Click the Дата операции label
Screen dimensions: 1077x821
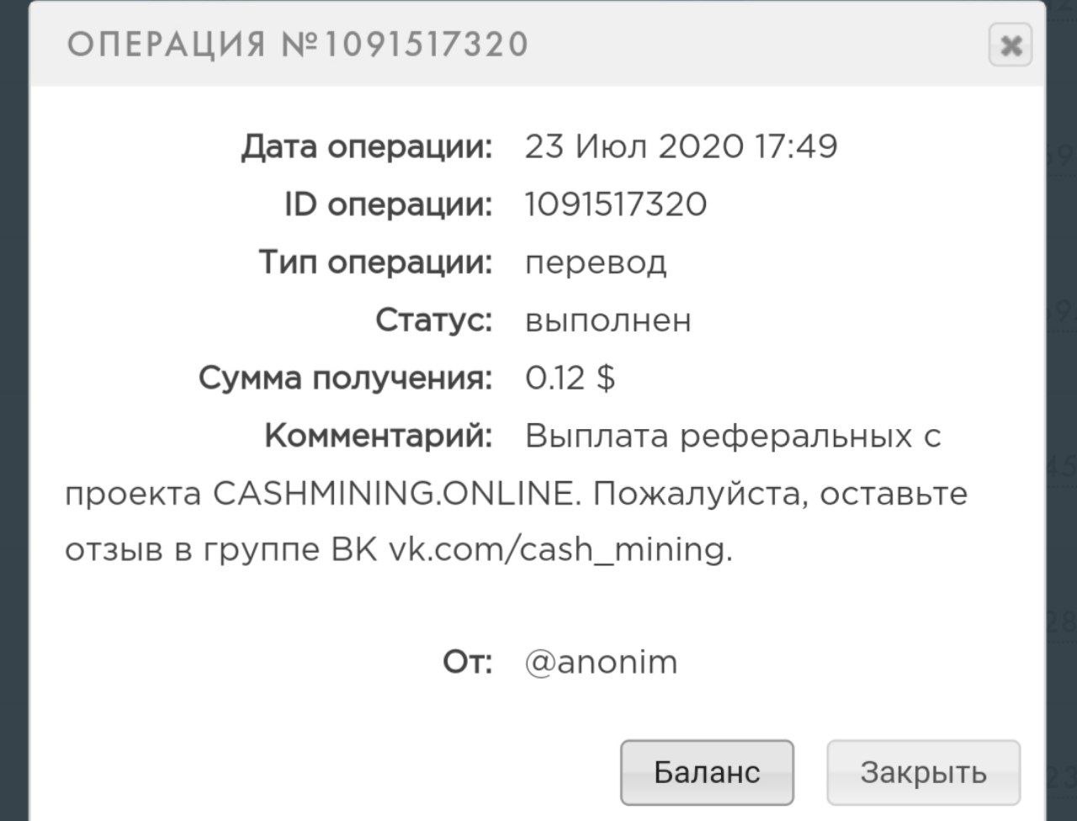[x=367, y=147]
